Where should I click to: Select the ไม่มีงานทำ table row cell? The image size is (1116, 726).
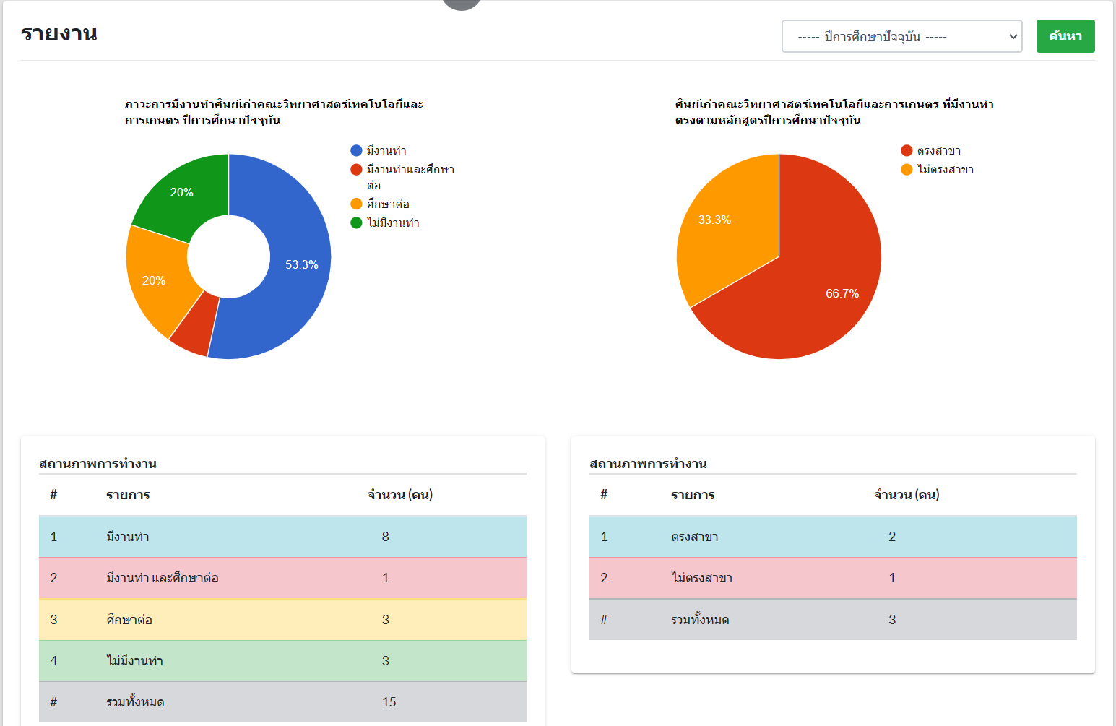click(x=134, y=661)
